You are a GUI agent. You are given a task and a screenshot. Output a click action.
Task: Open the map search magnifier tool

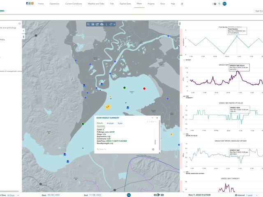coord(88,24)
